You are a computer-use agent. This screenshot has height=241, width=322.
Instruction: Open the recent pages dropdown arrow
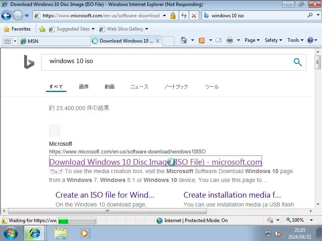point(27,16)
